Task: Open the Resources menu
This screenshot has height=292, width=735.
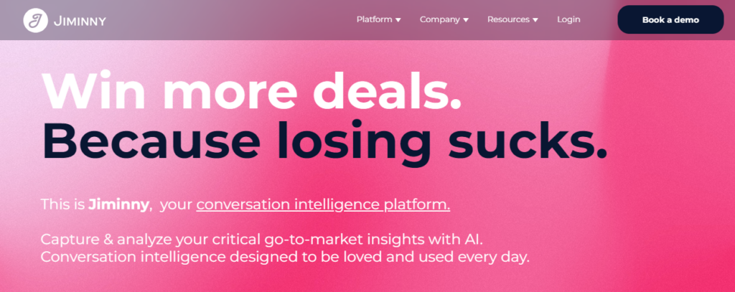Action: click(x=508, y=19)
